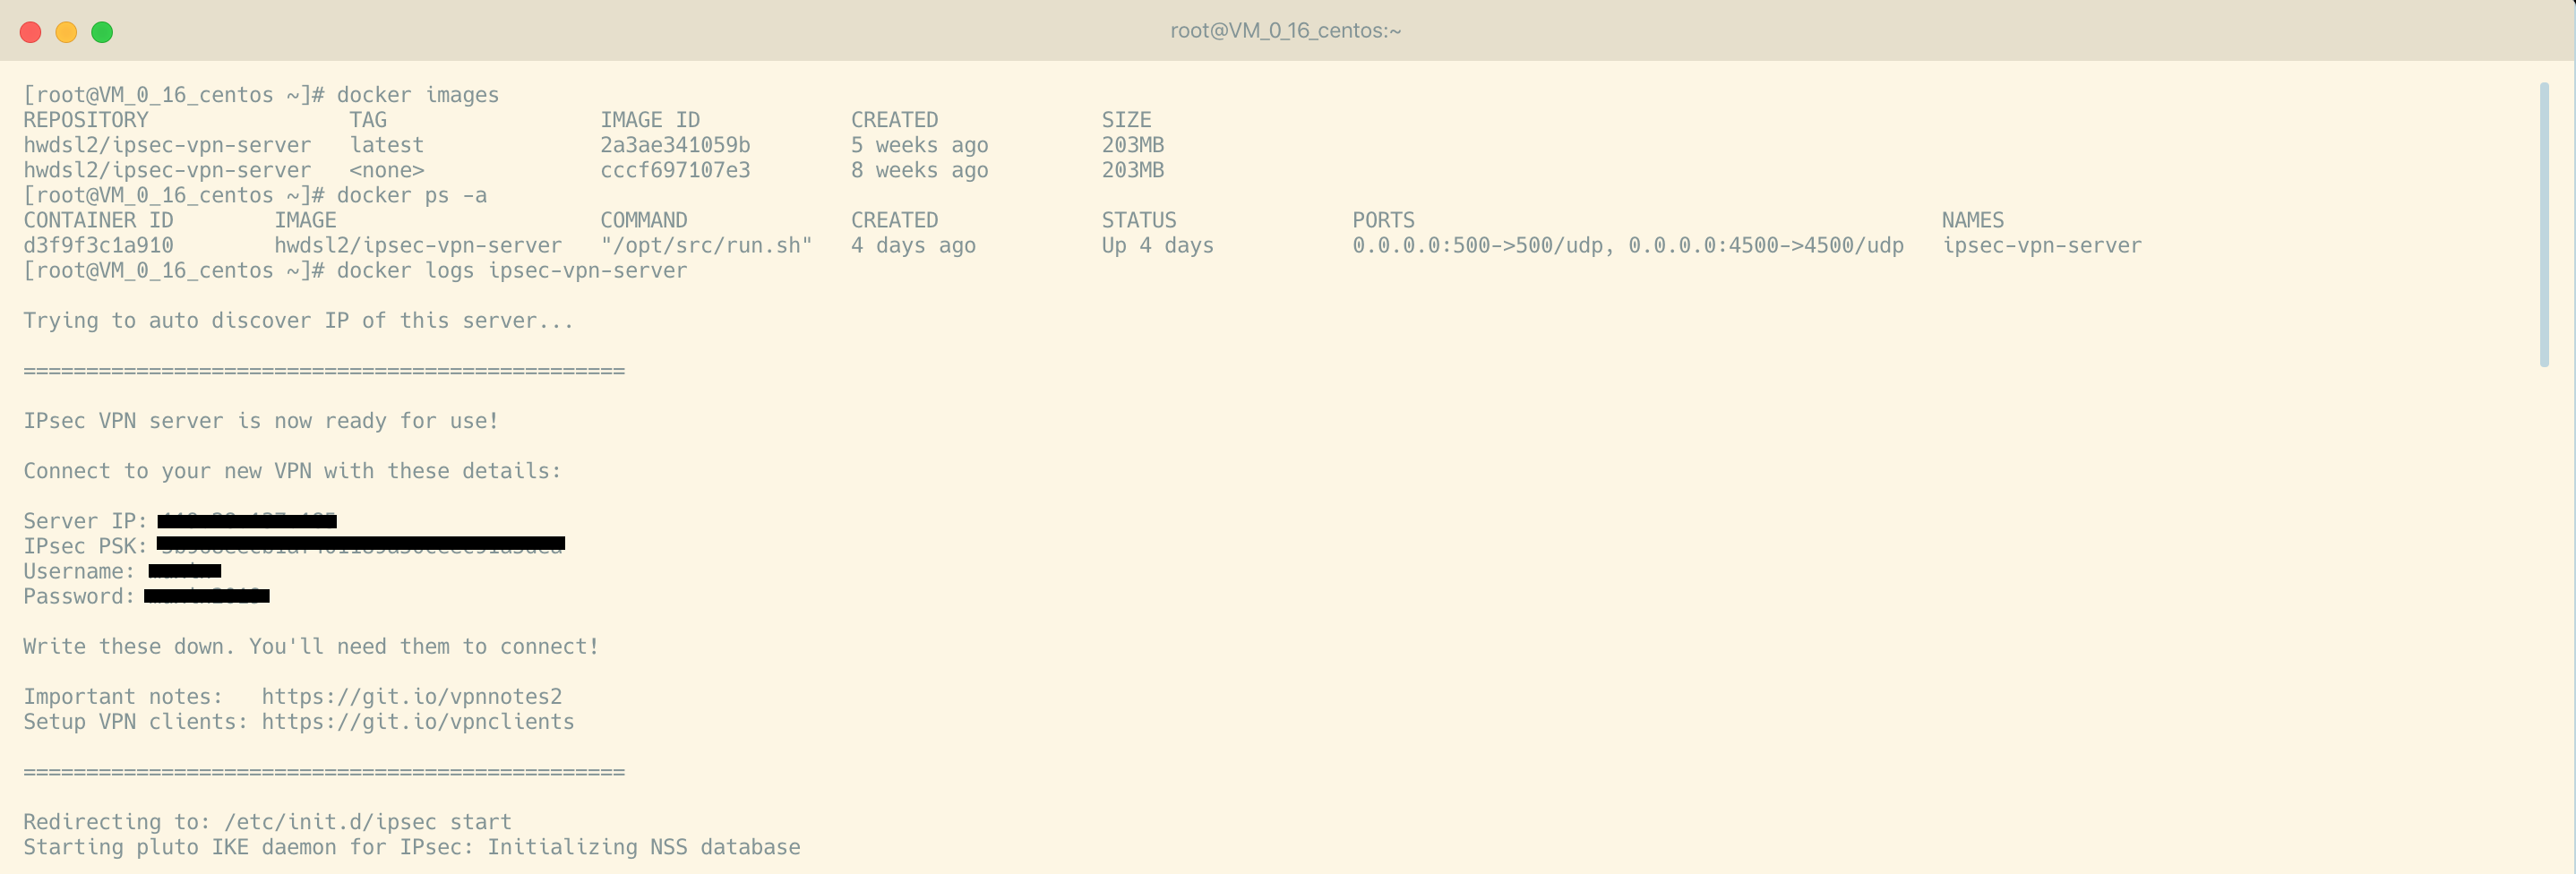This screenshot has height=874, width=2576.
Task: Click the "/opt/src/run.sh" command value
Action: pos(706,245)
